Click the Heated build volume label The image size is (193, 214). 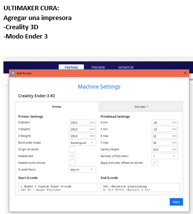(32, 163)
